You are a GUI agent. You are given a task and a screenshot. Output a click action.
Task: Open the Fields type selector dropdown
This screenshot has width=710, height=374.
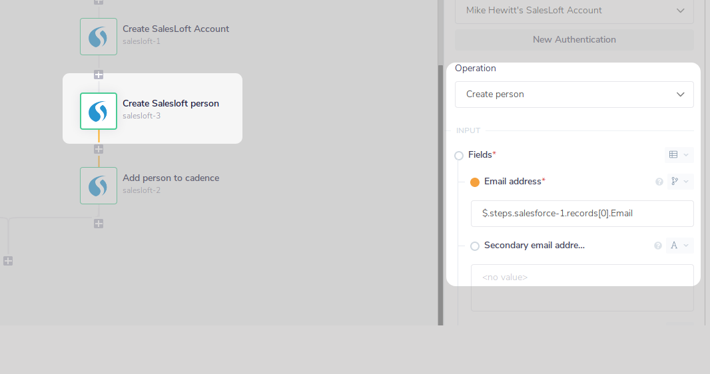coord(679,155)
